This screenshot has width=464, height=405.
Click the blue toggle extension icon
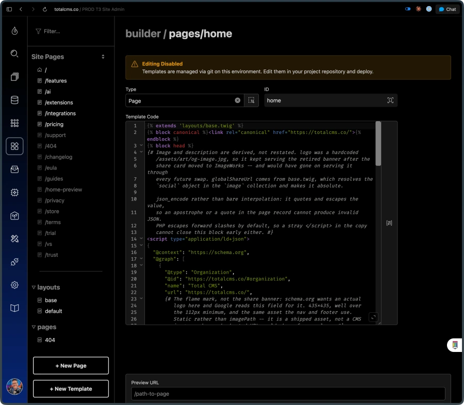(408, 9)
